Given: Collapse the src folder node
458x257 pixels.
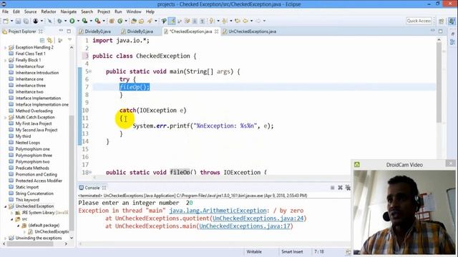Looking at the screenshot, I should tap(12, 219).
